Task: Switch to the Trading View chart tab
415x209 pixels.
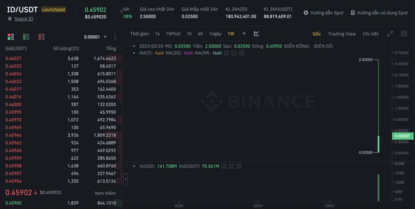Action: 342,34
